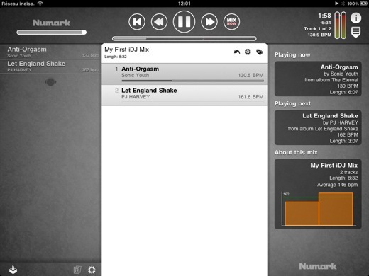Click the download tray icon bottom left

point(13,270)
